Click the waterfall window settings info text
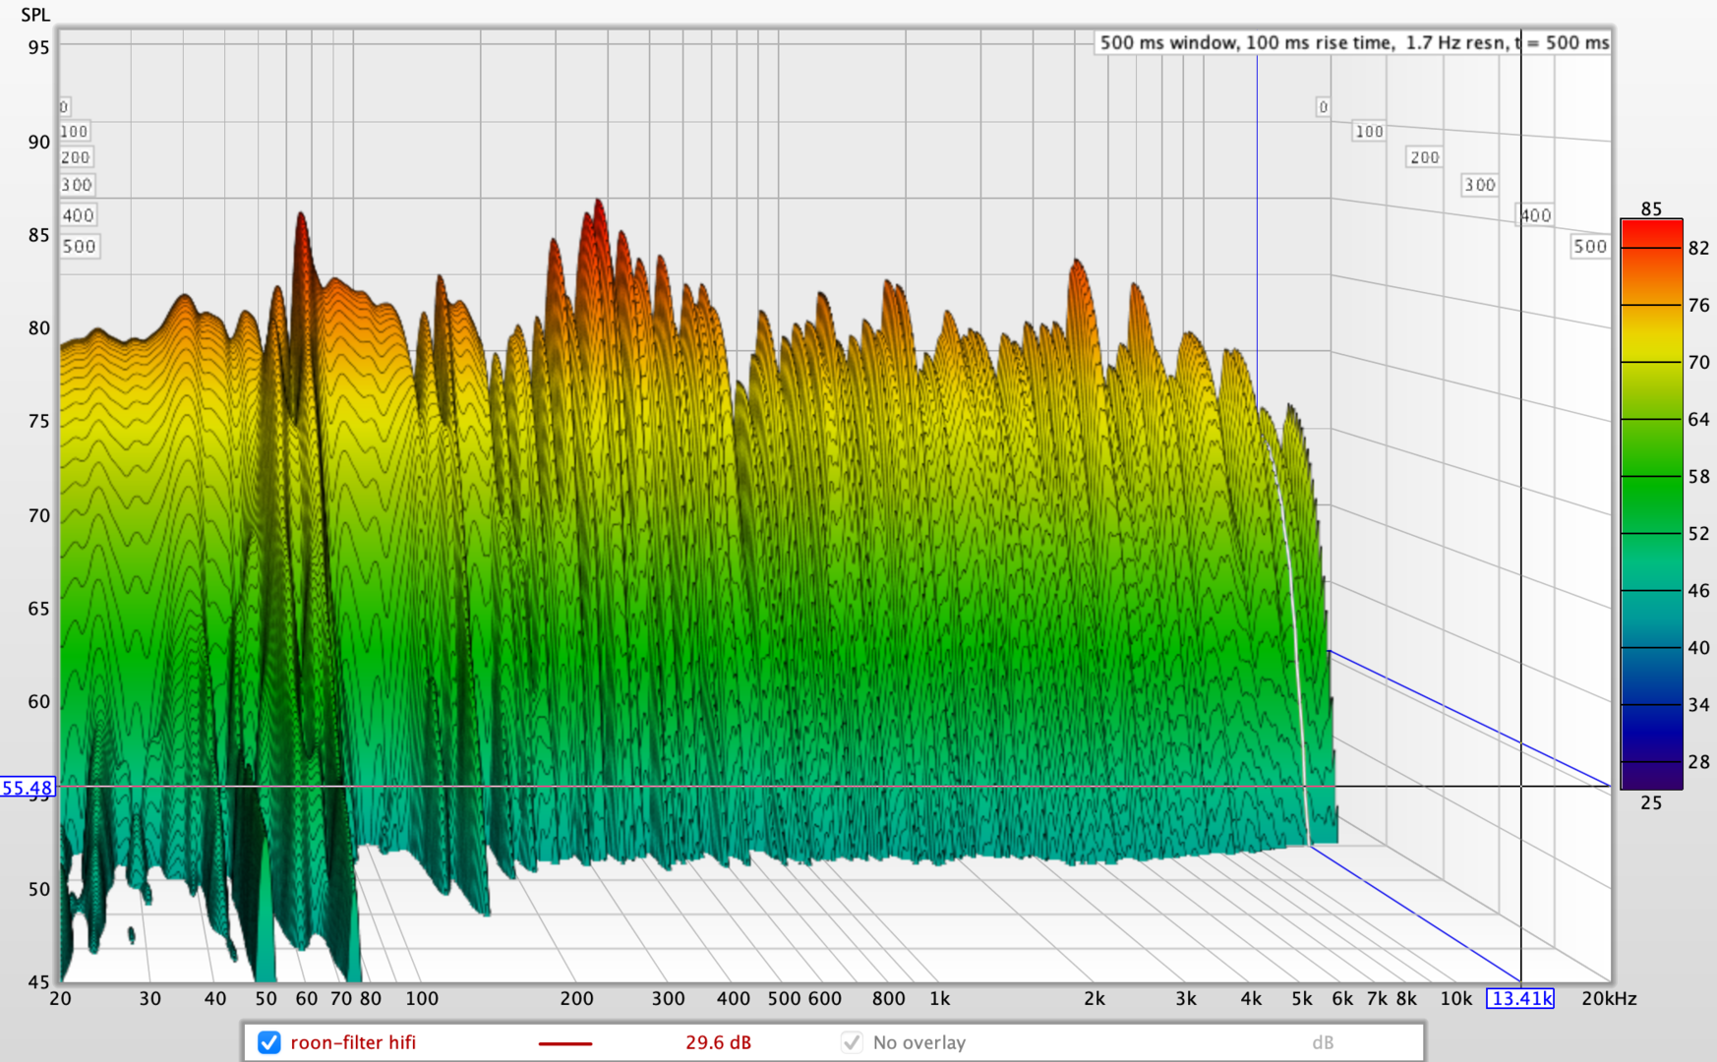The height and width of the screenshot is (1062, 1717). [1353, 42]
